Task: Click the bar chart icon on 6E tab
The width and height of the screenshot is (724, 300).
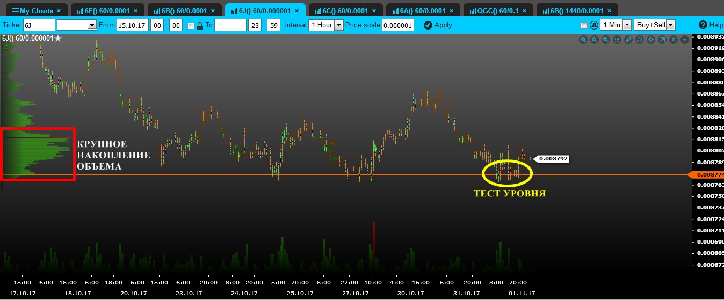Action: click(x=80, y=11)
